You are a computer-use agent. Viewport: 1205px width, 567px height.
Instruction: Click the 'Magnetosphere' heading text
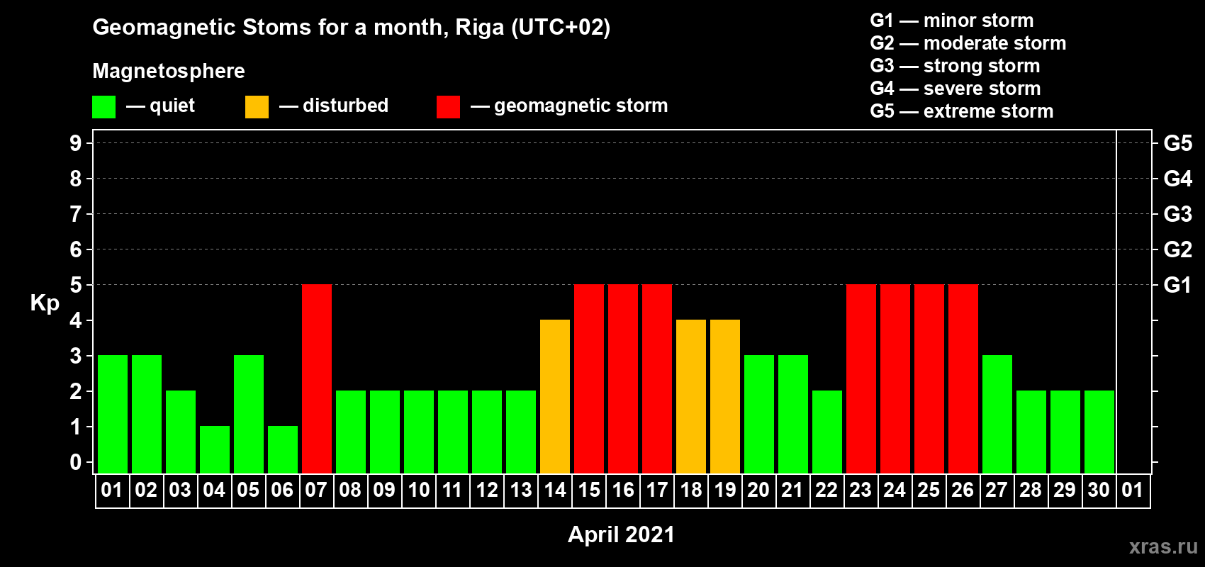(169, 71)
